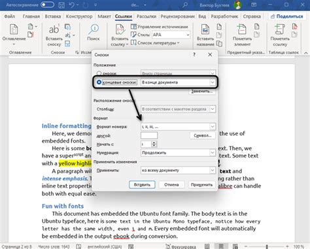The height and width of the screenshot is (249, 310).
Task: Click the help question mark in Сноски dialog
Action: click(194, 55)
